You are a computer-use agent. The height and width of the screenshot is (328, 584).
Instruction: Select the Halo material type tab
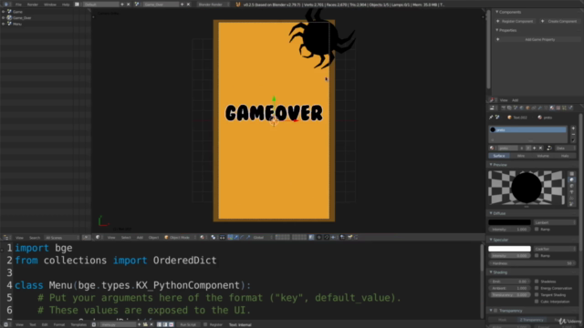[565, 156]
